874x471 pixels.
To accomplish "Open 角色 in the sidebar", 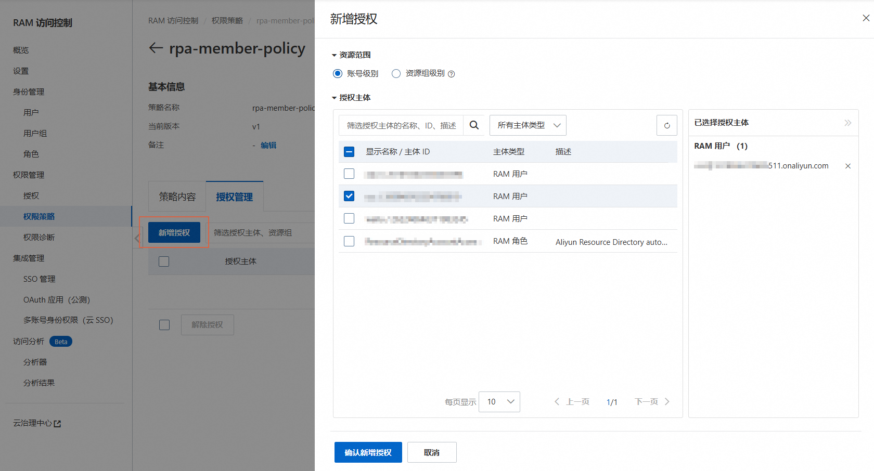I will (31, 154).
